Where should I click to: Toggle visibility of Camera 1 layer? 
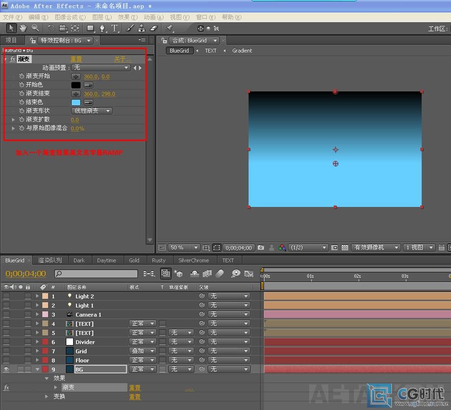tap(6, 314)
